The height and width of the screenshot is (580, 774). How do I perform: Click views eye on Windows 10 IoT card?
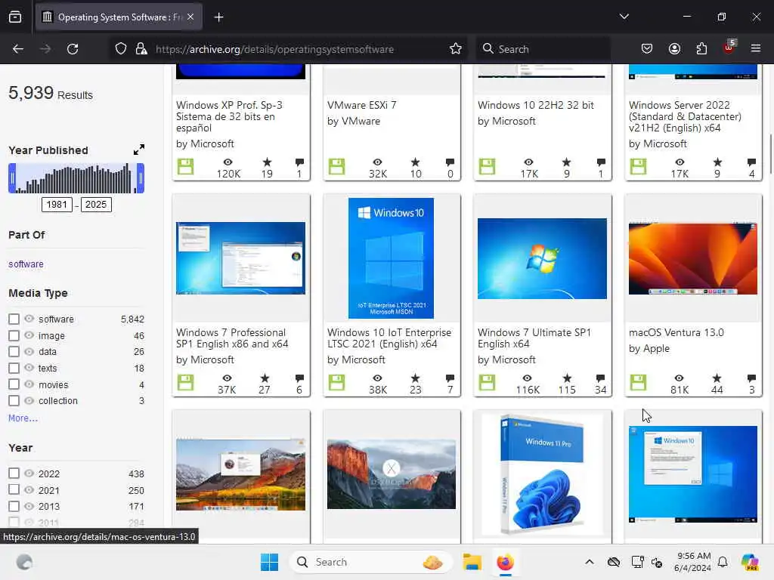(x=377, y=378)
